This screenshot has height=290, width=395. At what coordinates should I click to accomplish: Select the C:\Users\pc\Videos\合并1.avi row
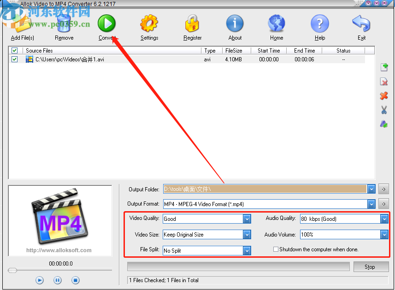187,59
